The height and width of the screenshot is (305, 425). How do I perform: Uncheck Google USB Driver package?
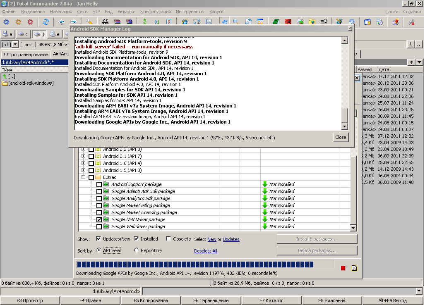[x=99, y=219]
